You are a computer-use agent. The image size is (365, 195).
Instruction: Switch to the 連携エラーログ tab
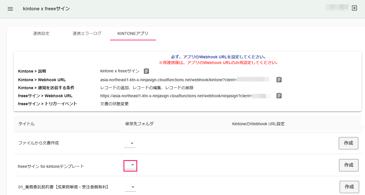tap(87, 33)
